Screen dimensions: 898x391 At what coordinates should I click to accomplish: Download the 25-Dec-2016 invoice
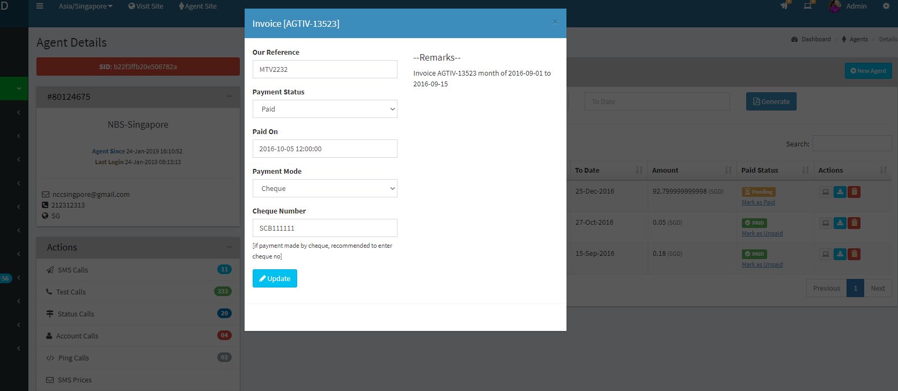[x=840, y=192]
